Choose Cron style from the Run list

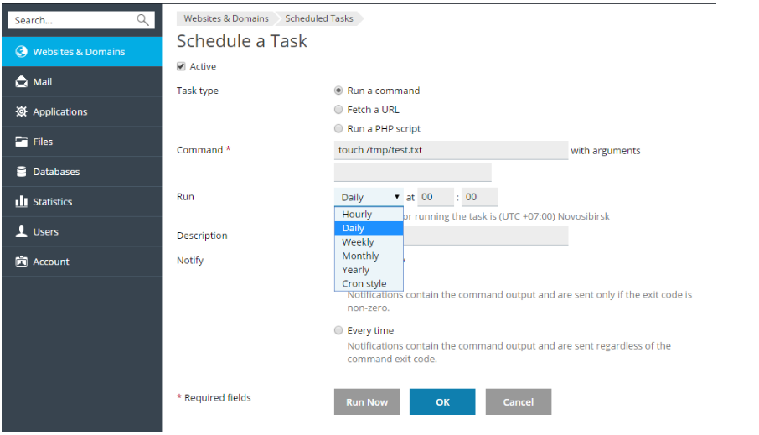pyautogui.click(x=369, y=284)
